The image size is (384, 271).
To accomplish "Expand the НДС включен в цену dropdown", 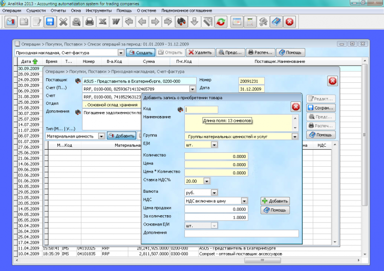I will [244, 201].
